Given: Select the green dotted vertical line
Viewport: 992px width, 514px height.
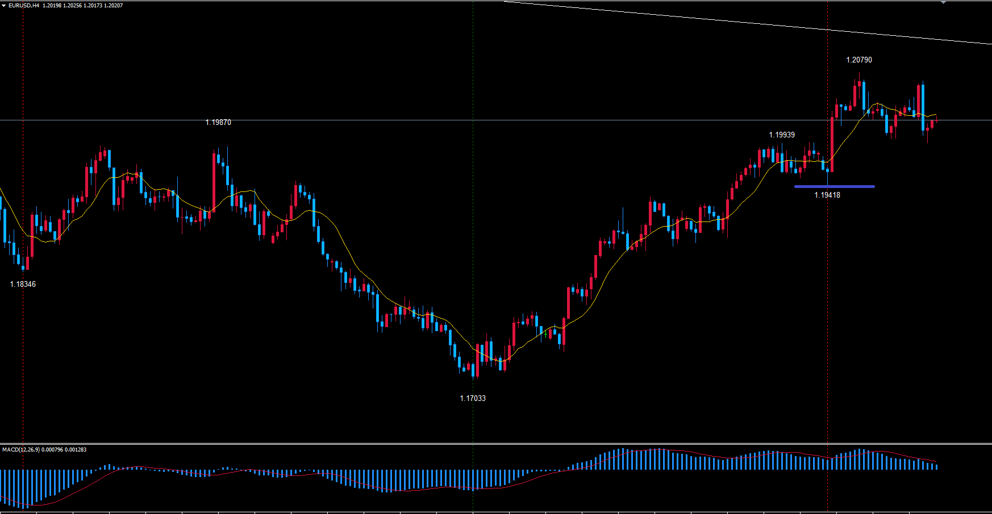Looking at the screenshot, I should [473, 227].
